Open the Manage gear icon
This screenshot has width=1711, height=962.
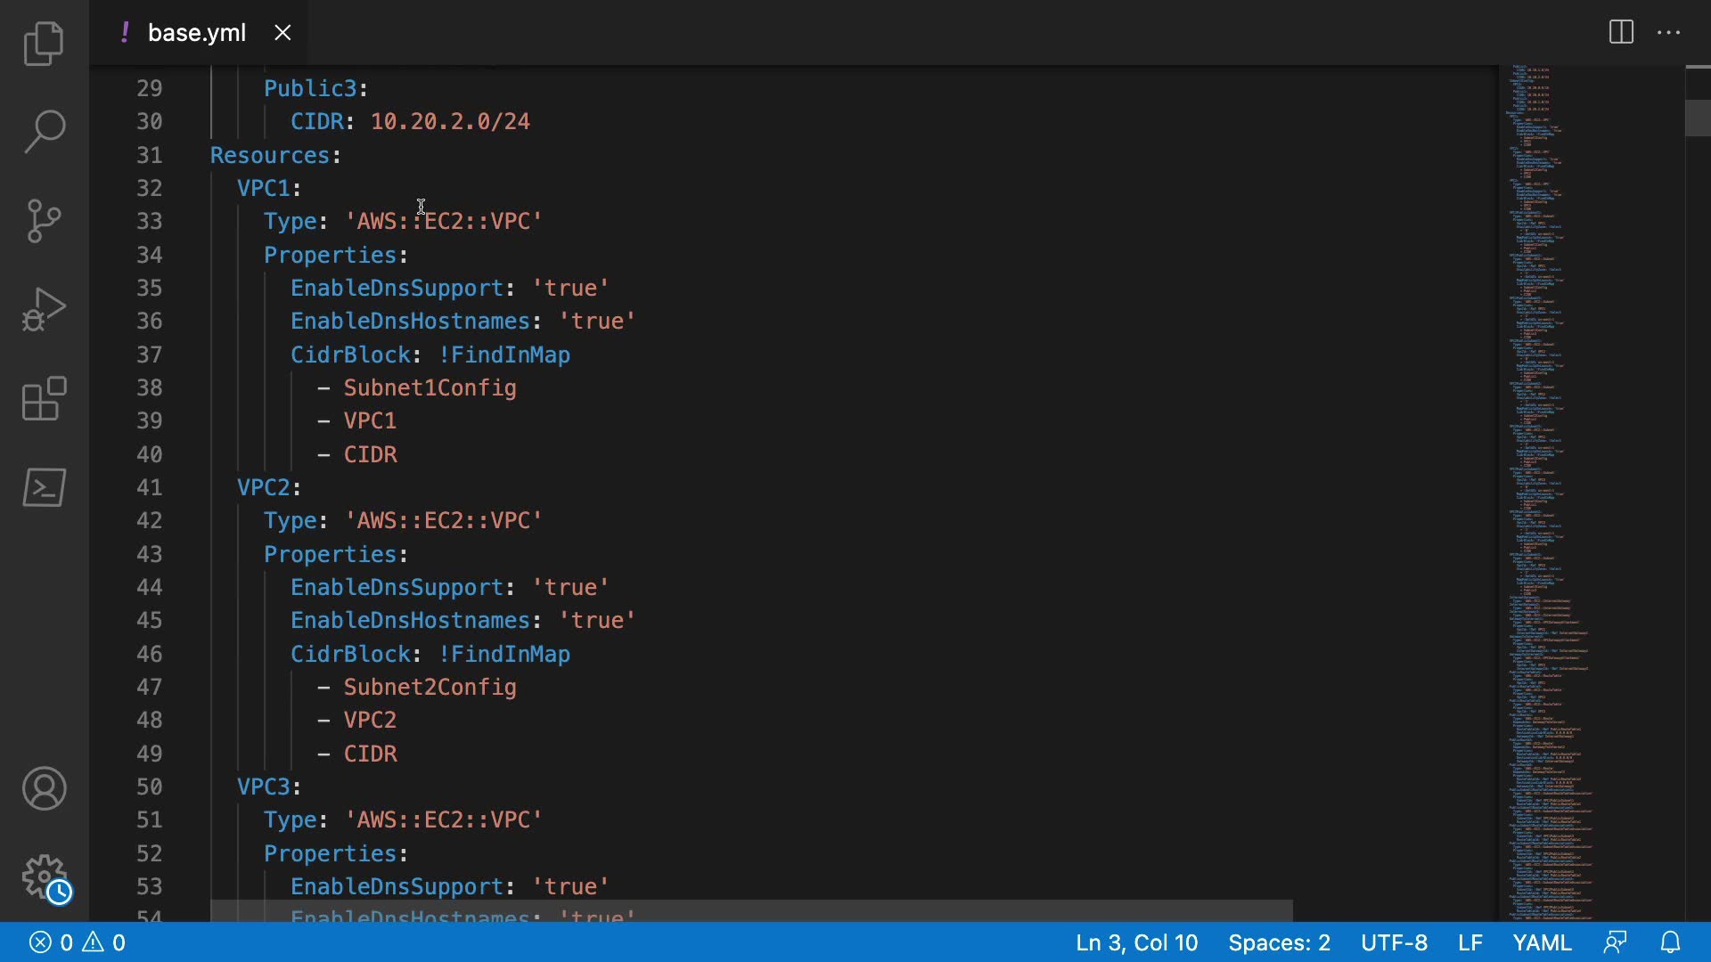(44, 877)
